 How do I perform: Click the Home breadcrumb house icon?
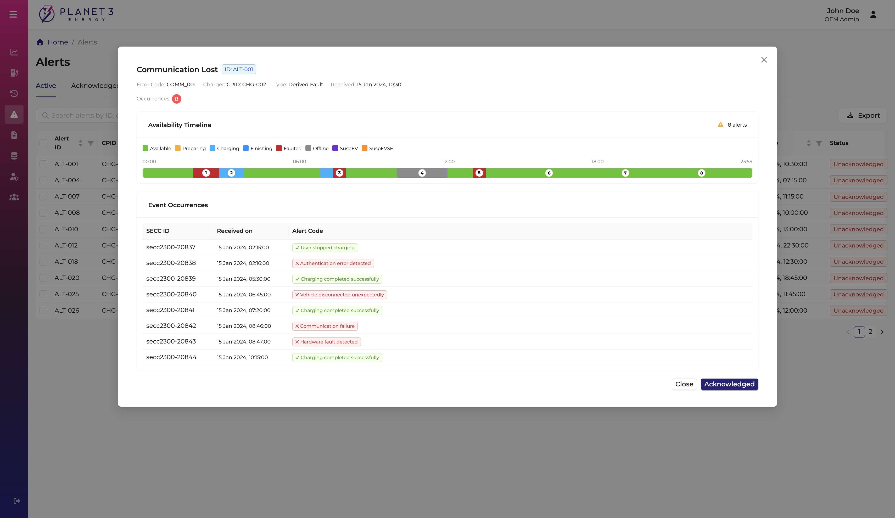[x=40, y=42]
